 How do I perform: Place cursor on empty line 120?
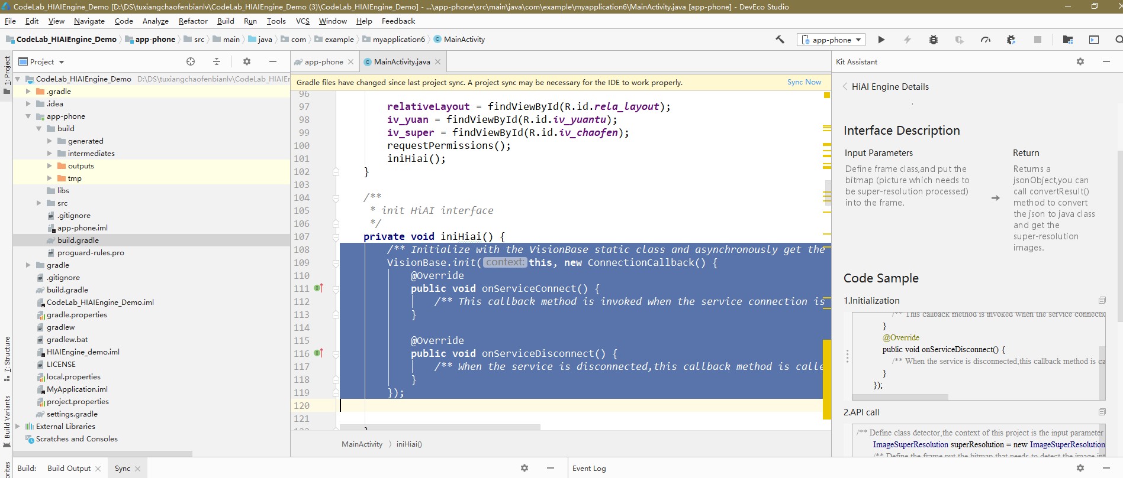click(x=580, y=405)
